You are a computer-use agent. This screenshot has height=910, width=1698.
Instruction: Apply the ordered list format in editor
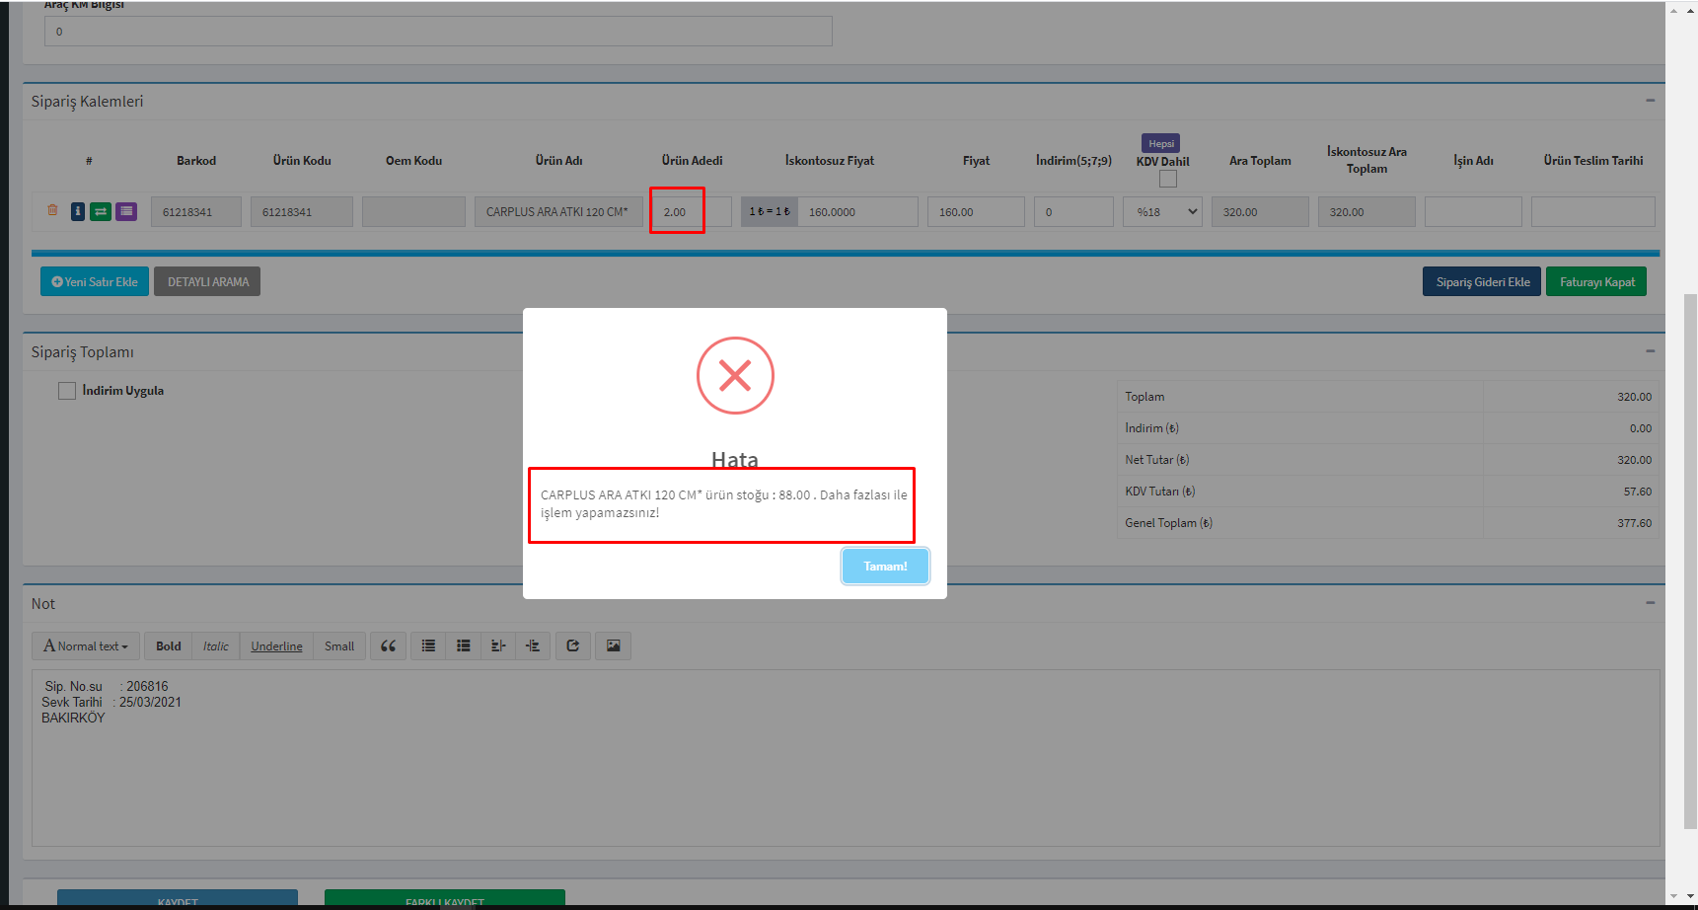[x=463, y=646]
